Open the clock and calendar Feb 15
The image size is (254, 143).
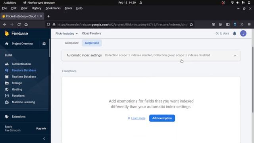pyautogui.click(x=127, y=3)
